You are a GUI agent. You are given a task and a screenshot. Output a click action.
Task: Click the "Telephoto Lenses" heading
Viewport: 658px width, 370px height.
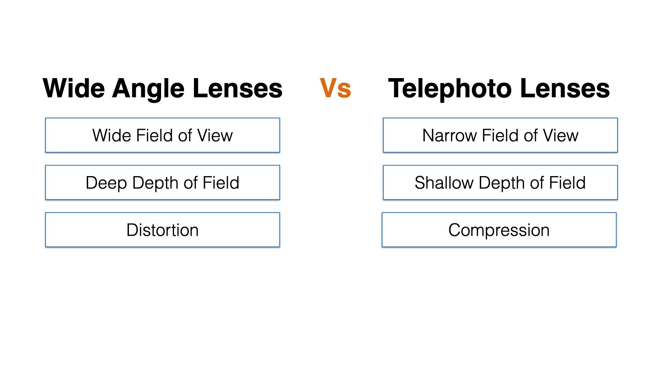tap(499, 88)
